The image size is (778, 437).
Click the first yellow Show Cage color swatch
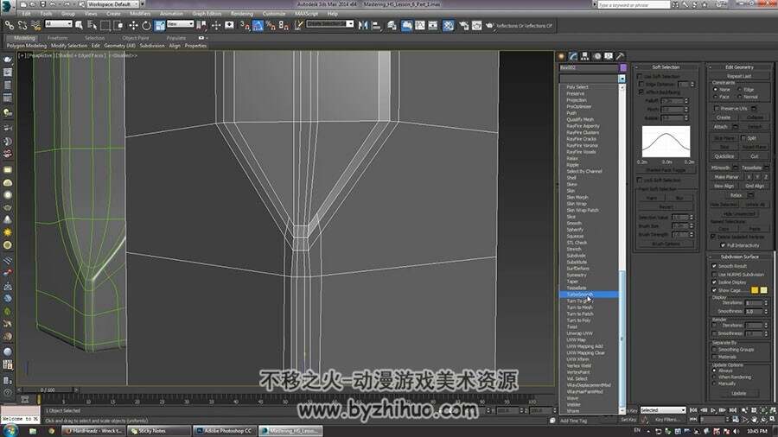[755, 290]
